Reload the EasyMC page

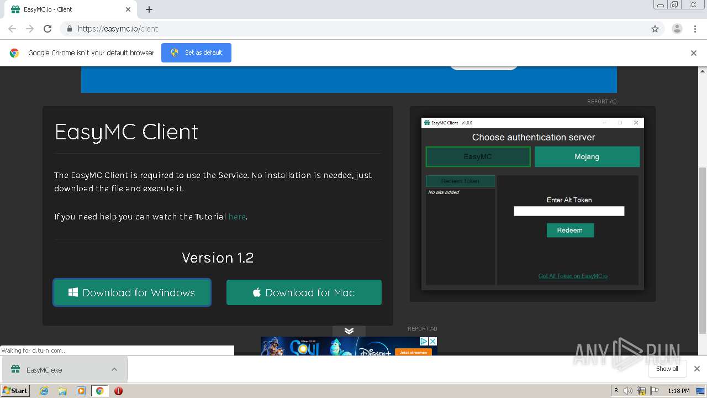point(48,29)
